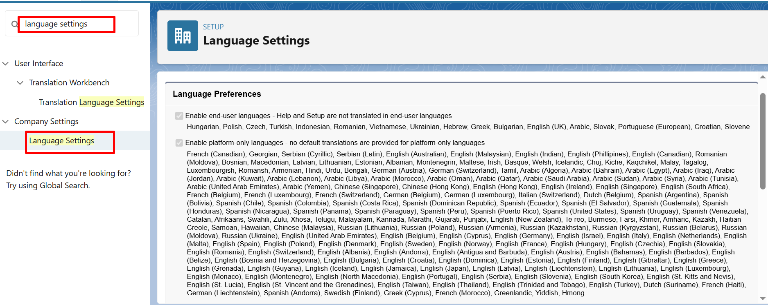Open Language Settings under Company Settings

coord(61,140)
